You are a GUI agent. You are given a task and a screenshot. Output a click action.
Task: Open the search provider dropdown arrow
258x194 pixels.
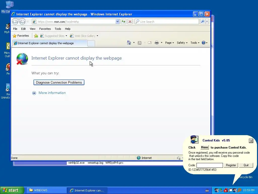coord(207,21)
